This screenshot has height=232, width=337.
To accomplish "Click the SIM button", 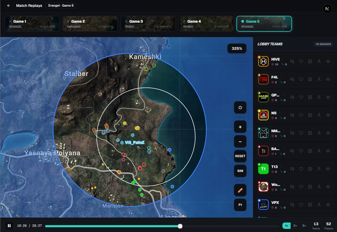I will (240, 171).
